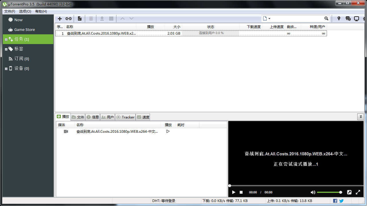Click the remote monitor icon in toolbar

click(x=356, y=19)
